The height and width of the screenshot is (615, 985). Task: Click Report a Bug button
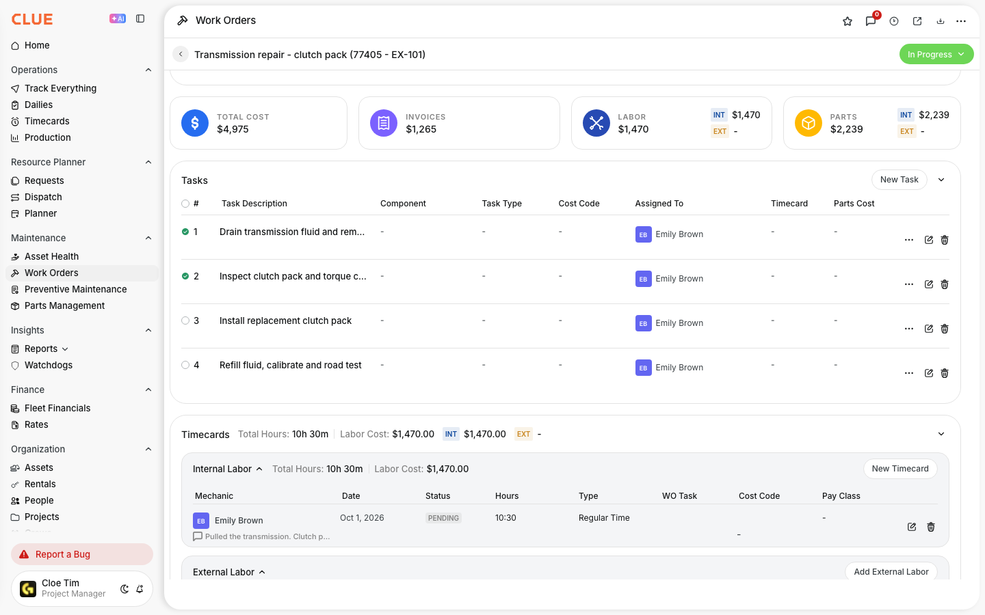point(82,554)
